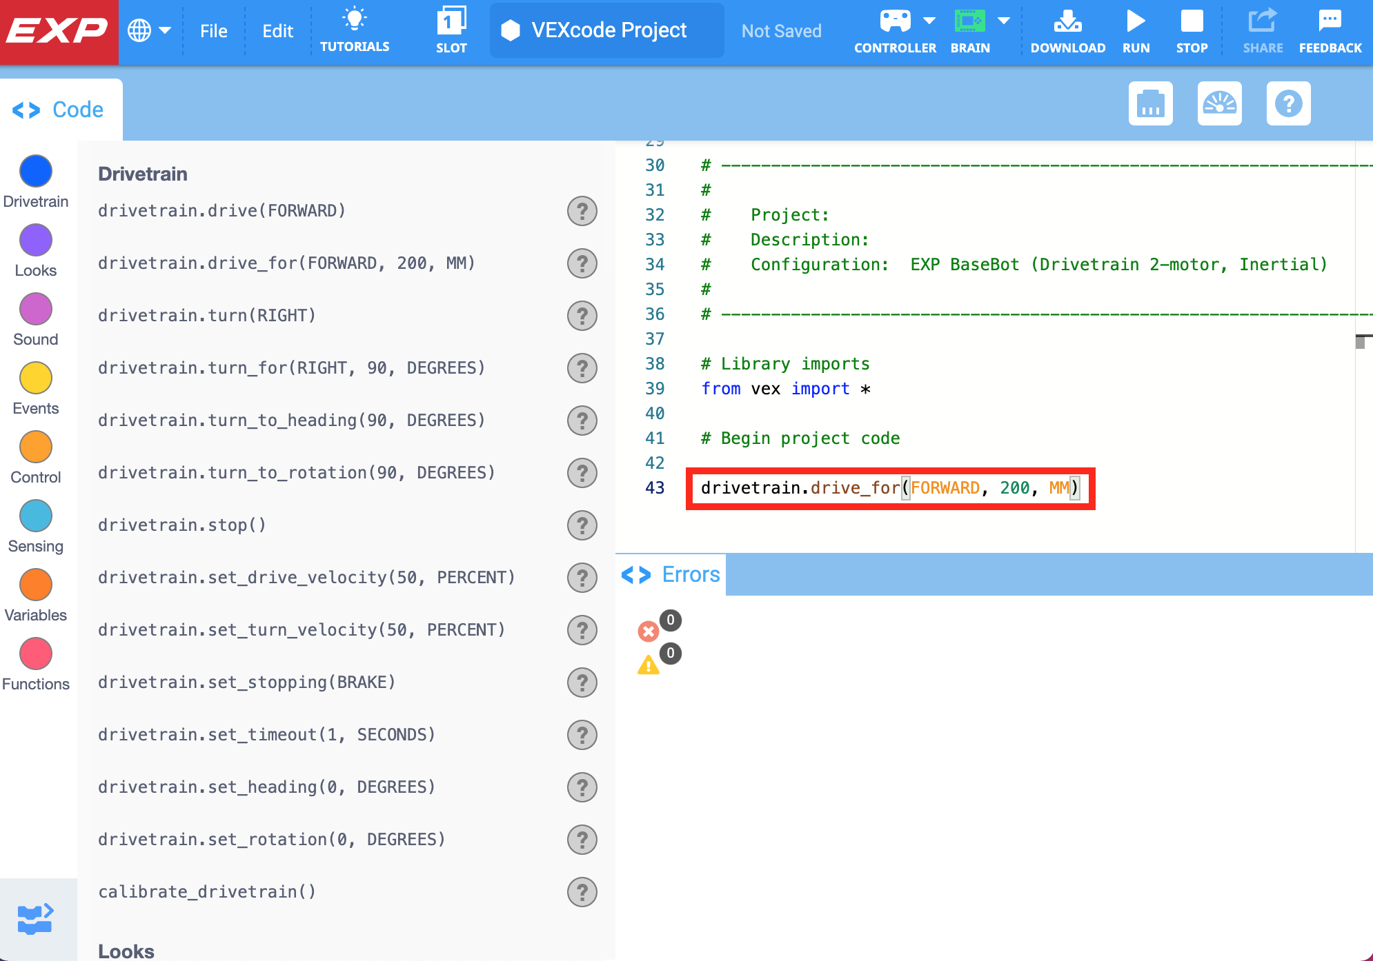Switch to blocks mode via bottom-left icon
The height and width of the screenshot is (961, 1373).
[37, 917]
